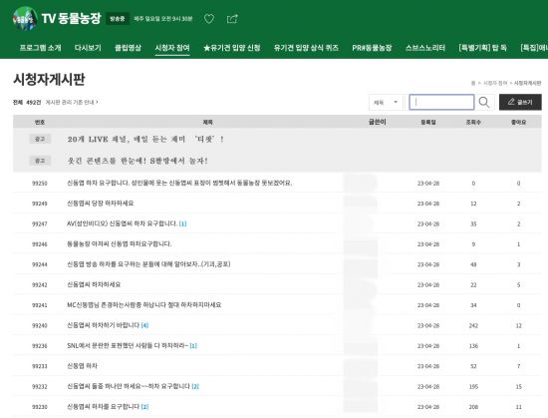Click the first 광고 label badge
Screen dimensions: 548x418
pos(40,139)
